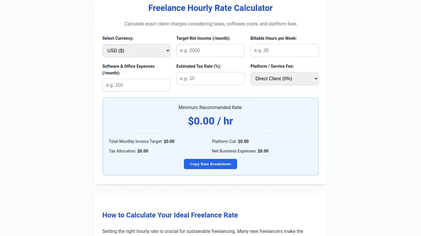The height and width of the screenshot is (236, 421).
Task: Click the Copy Rate Breakdown button
Action: coord(210,164)
